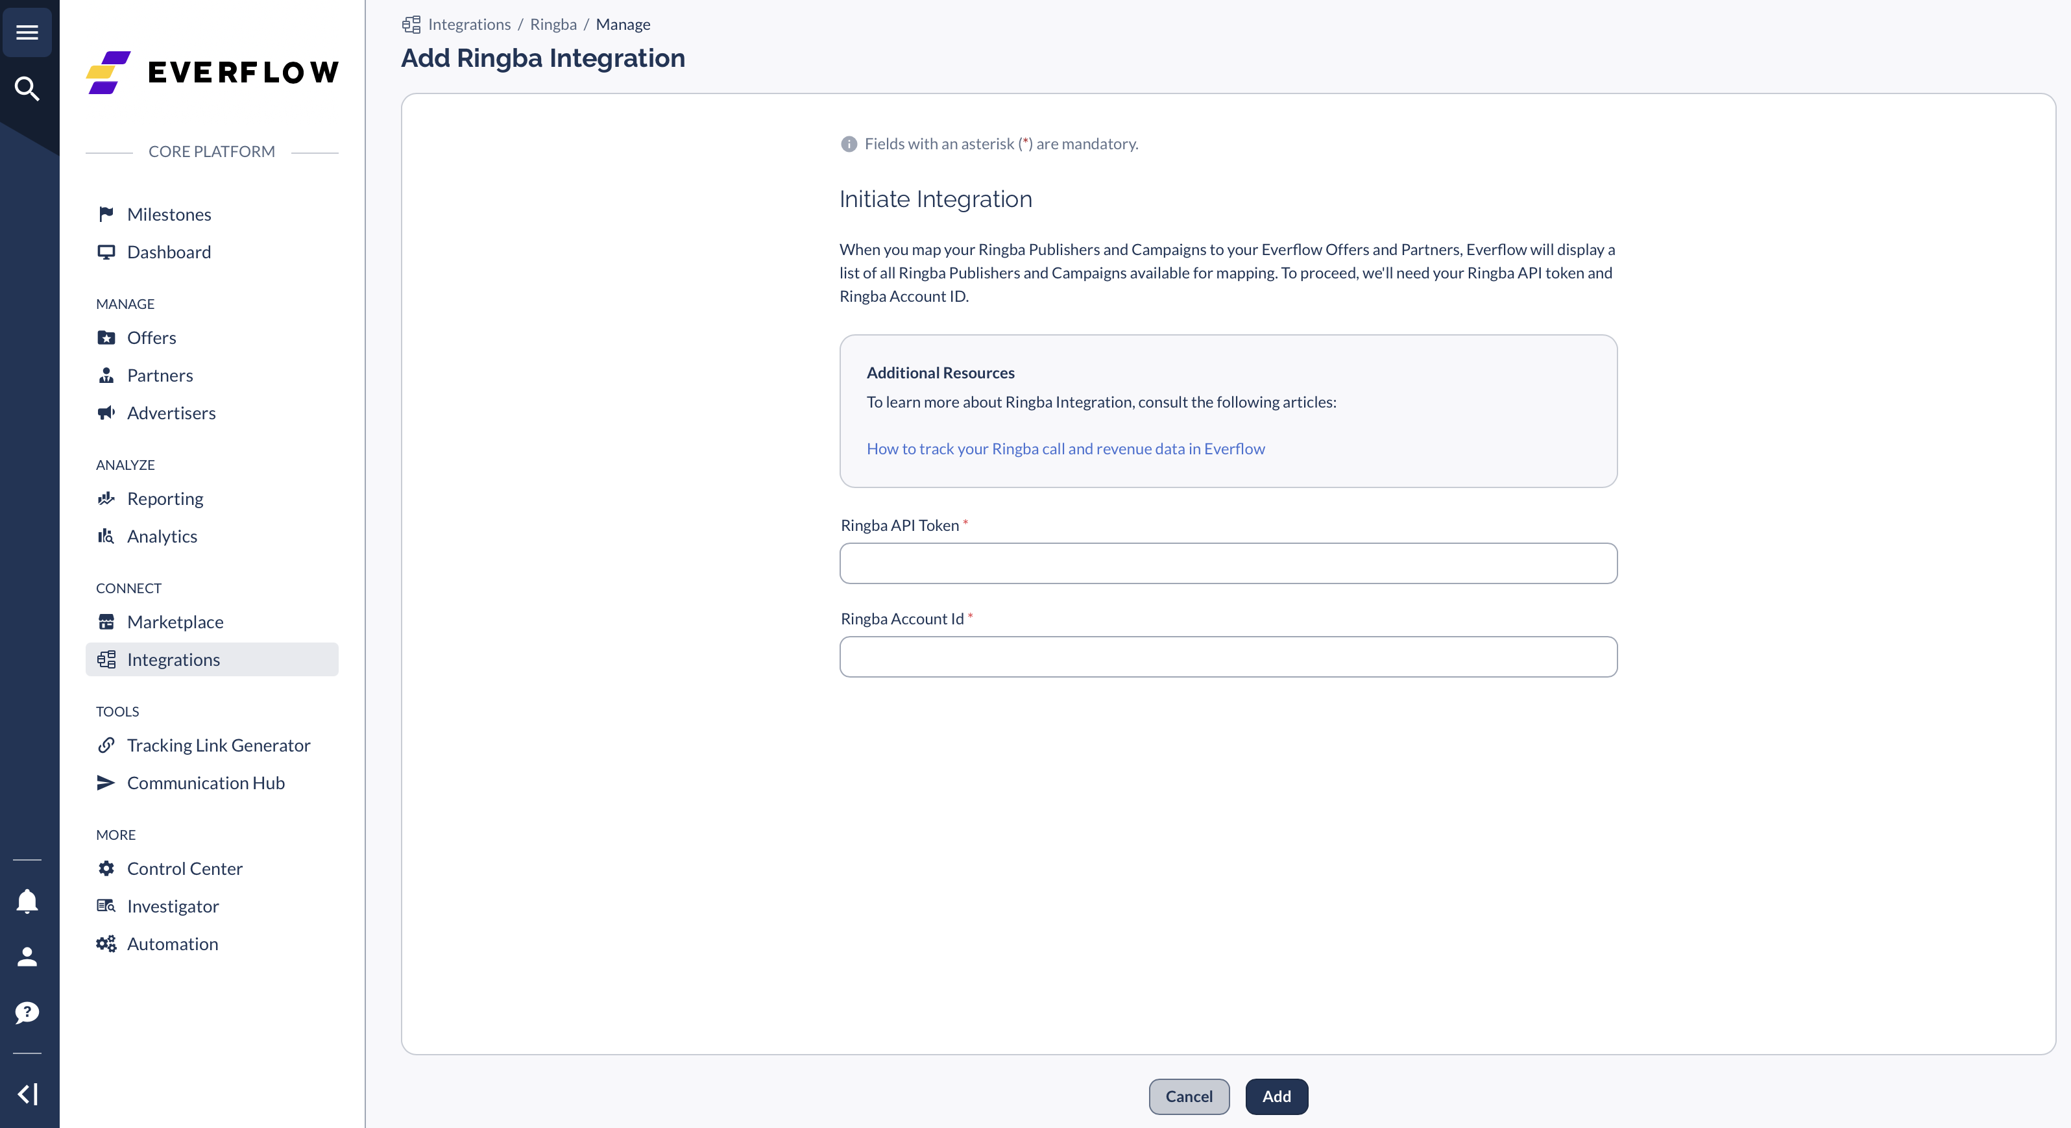Click the Cancel button
The height and width of the screenshot is (1128, 2071).
point(1189,1096)
